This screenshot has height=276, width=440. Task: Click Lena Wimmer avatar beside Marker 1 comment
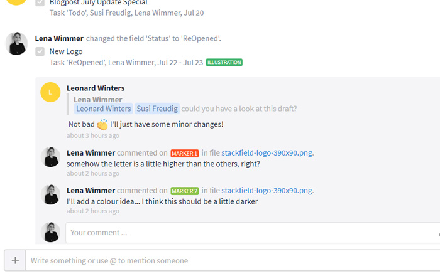(x=50, y=157)
